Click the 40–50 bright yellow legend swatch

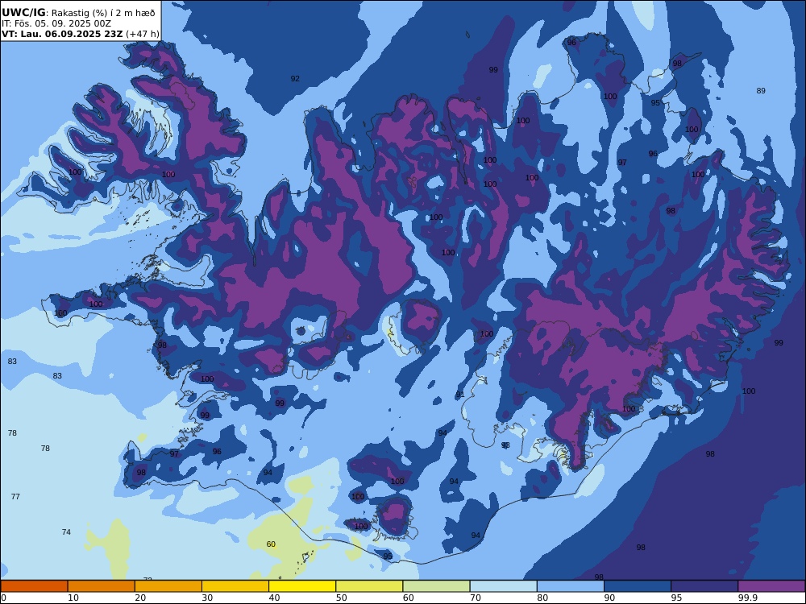302,586
